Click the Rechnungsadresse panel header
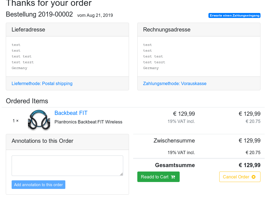Screen dimensions: 276x203 click(x=199, y=30)
